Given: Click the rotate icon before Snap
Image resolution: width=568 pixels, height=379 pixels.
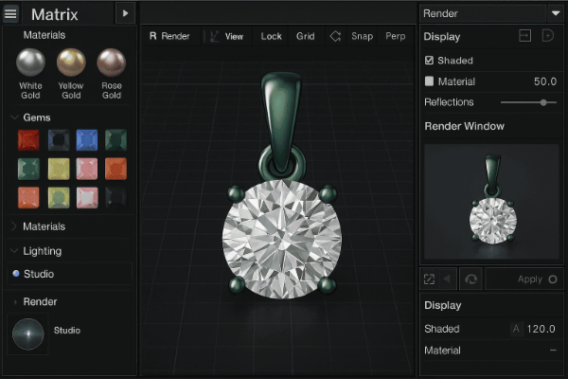Looking at the screenshot, I should [335, 36].
